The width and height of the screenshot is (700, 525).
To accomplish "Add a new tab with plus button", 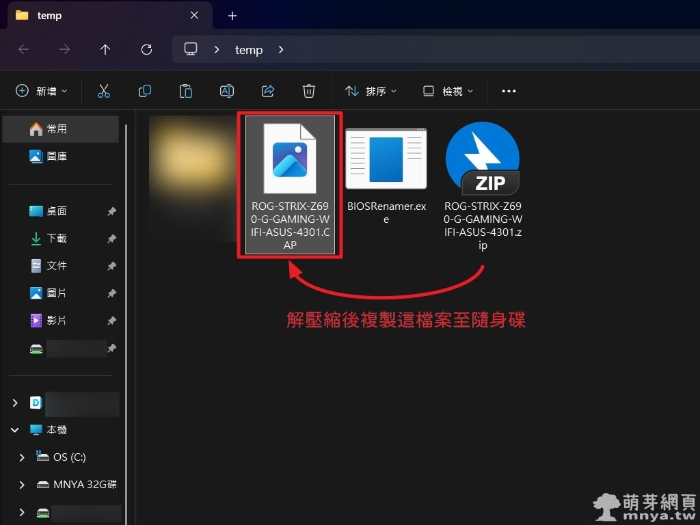I will tap(232, 15).
